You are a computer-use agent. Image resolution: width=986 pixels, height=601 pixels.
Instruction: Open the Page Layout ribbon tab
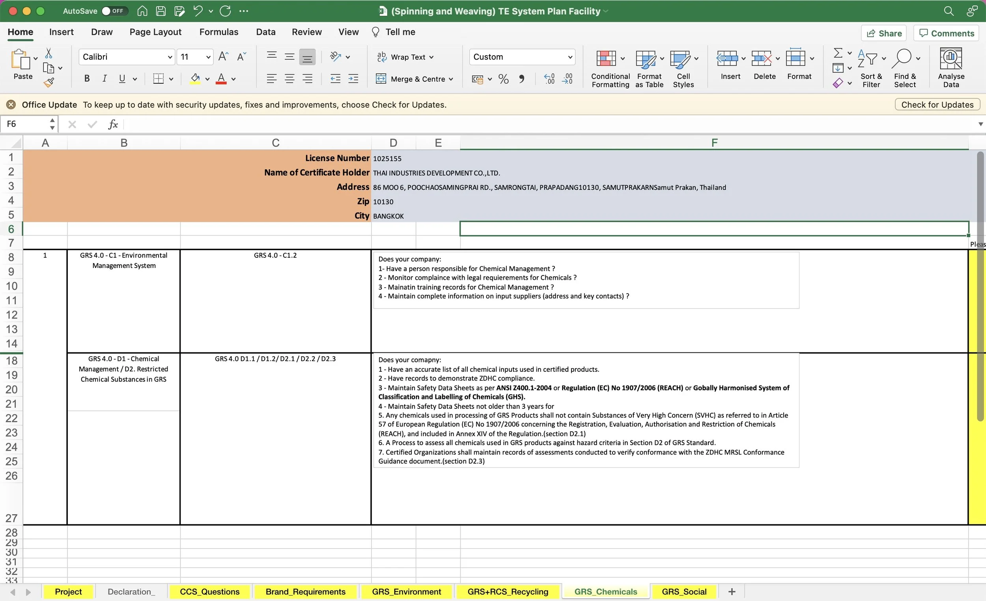(155, 32)
